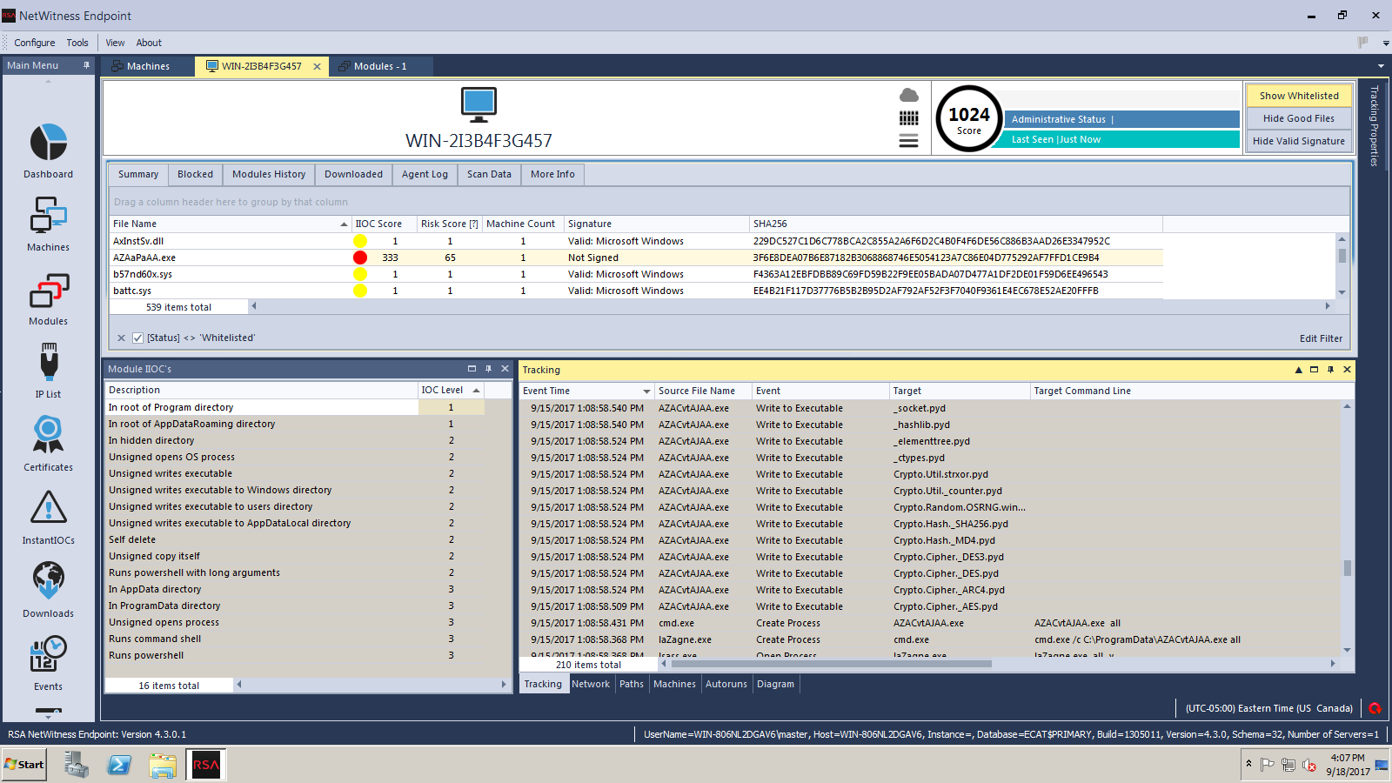
Task: Click the Edit Filter link
Action: (1321, 338)
